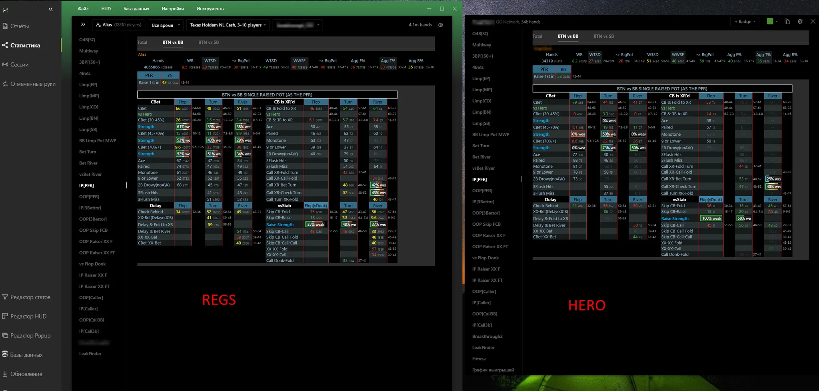
Task: Click the Raise 1st in stat in the REGS window
Action: point(149,82)
